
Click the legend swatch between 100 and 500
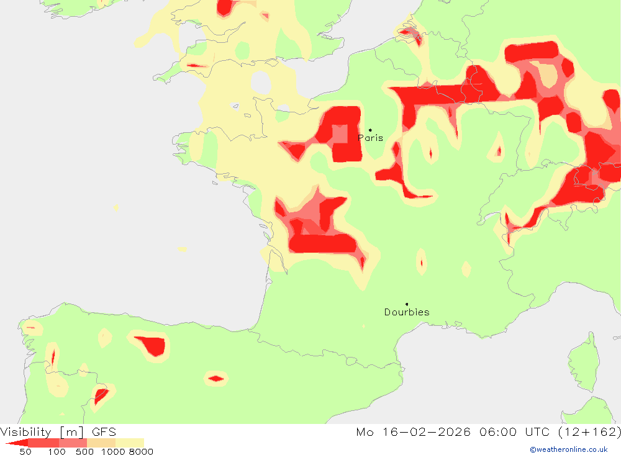(x=73, y=443)
